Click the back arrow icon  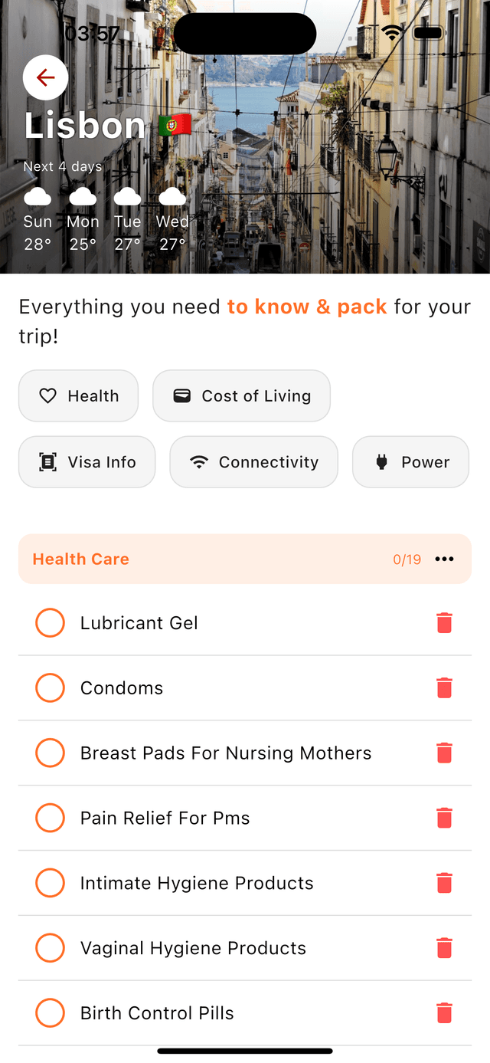pyautogui.click(x=45, y=77)
